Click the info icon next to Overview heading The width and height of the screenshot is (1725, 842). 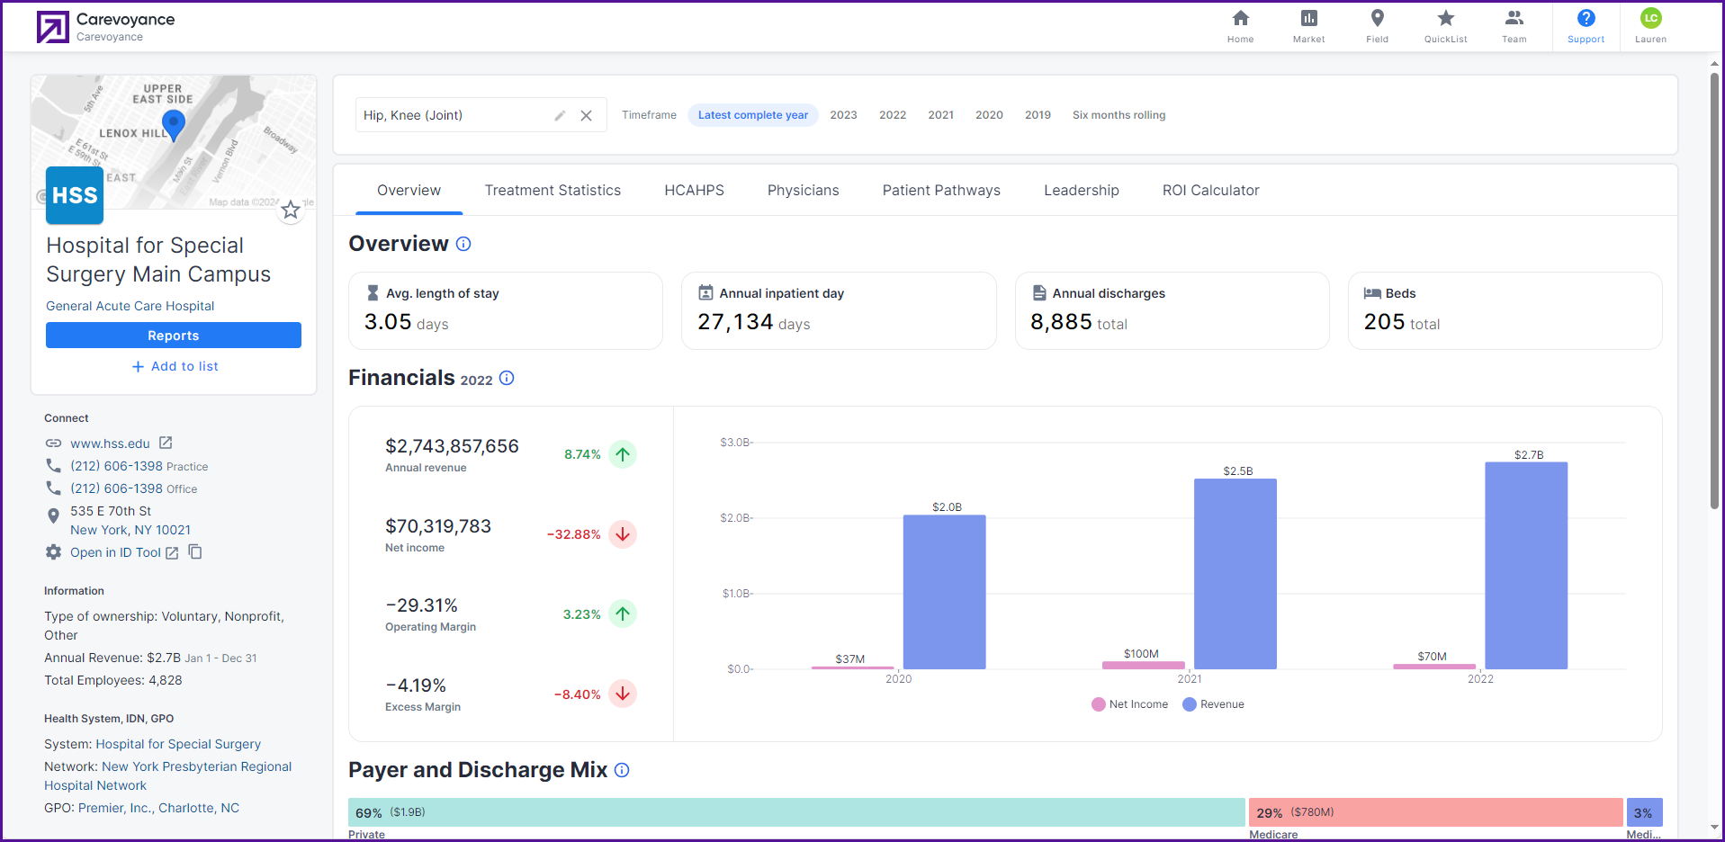point(463,244)
